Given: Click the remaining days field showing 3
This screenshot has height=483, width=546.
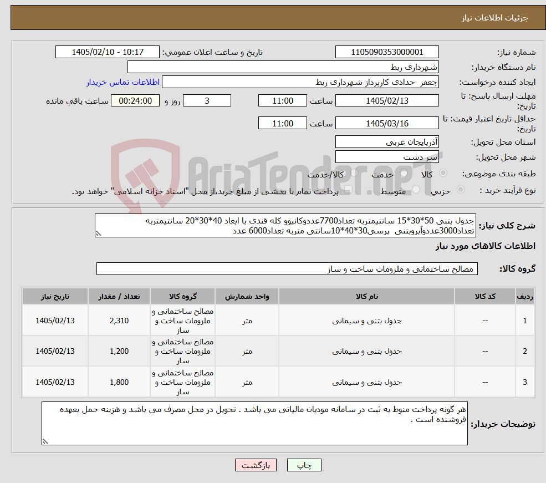Looking at the screenshot, I should point(207,100).
